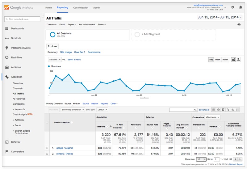
Task: Open the education graduation cap icon
Action: pyautogui.click(x=239, y=24)
